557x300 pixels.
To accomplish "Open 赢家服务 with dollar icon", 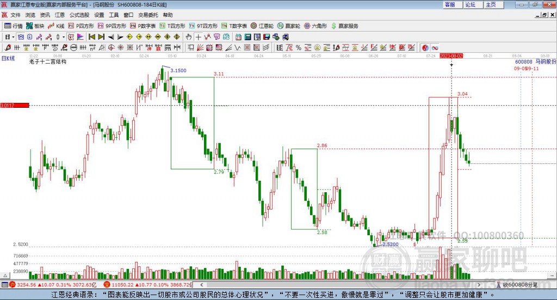I will 344,26.
